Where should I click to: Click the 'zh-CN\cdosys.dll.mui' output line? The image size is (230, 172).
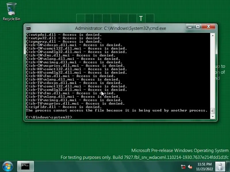click(74, 45)
